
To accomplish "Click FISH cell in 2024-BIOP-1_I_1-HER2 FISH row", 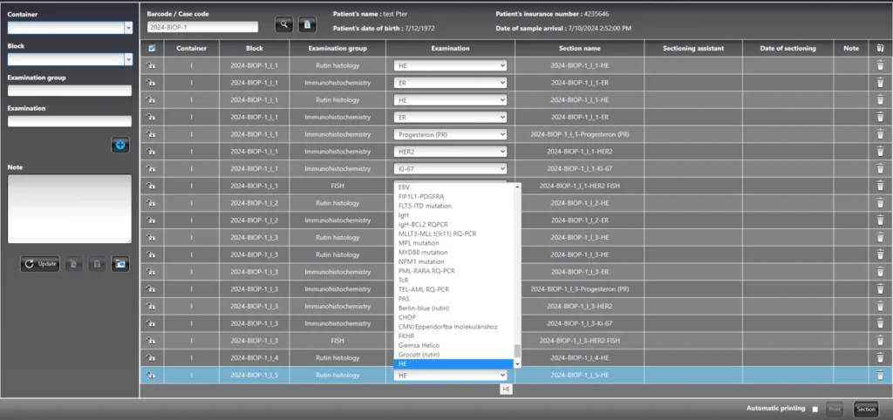I will pos(337,186).
